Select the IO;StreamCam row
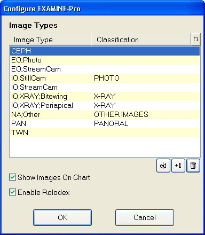 (x=105, y=87)
